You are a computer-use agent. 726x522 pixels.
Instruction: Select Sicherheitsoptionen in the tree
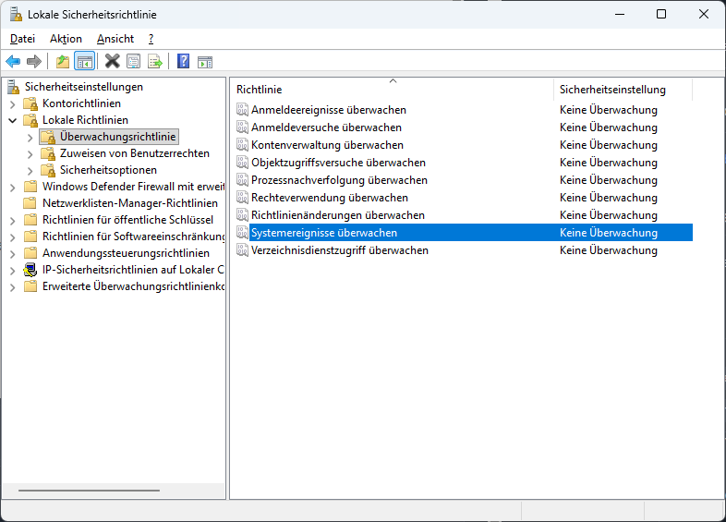pyautogui.click(x=108, y=170)
